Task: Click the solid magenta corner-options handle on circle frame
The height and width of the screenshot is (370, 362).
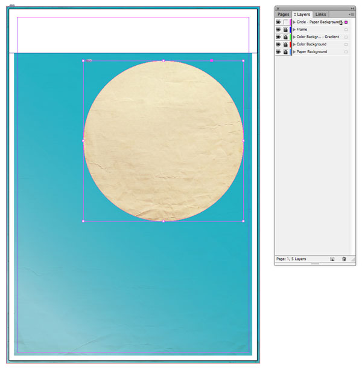Action: pos(212,60)
